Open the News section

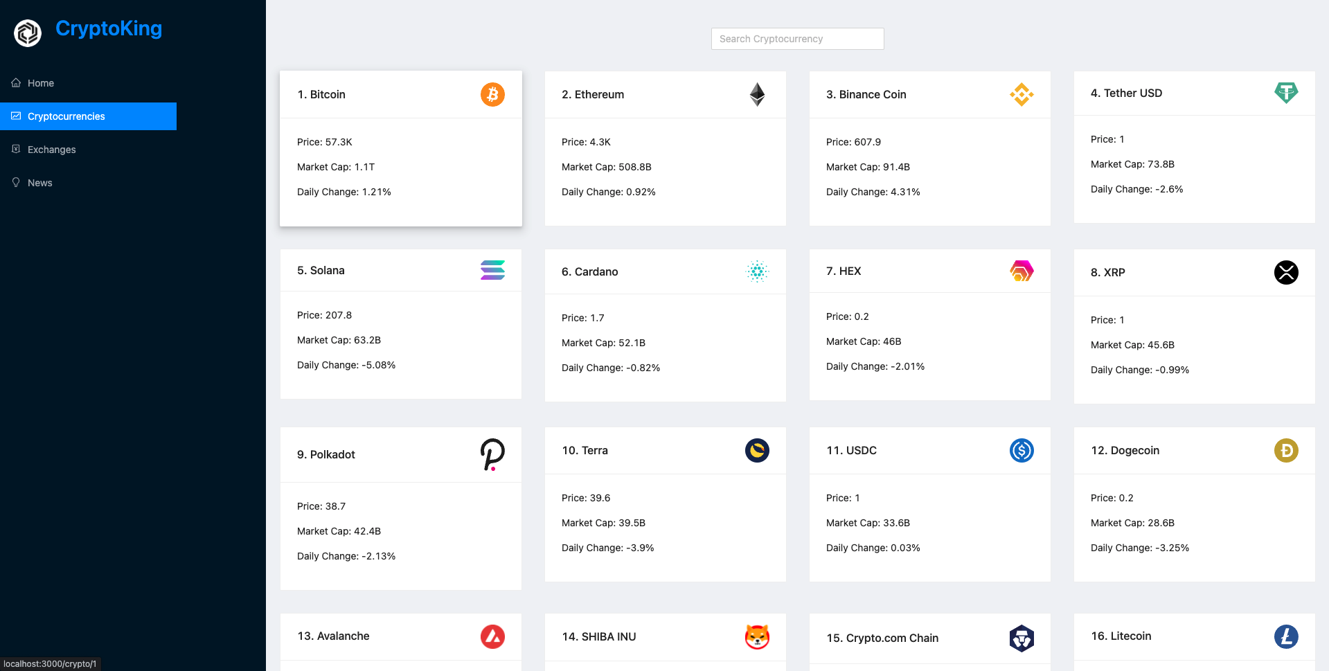[39, 182]
